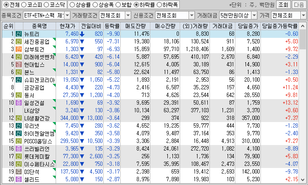Click 삼부토건 volume 1,218,406

(198, 49)
